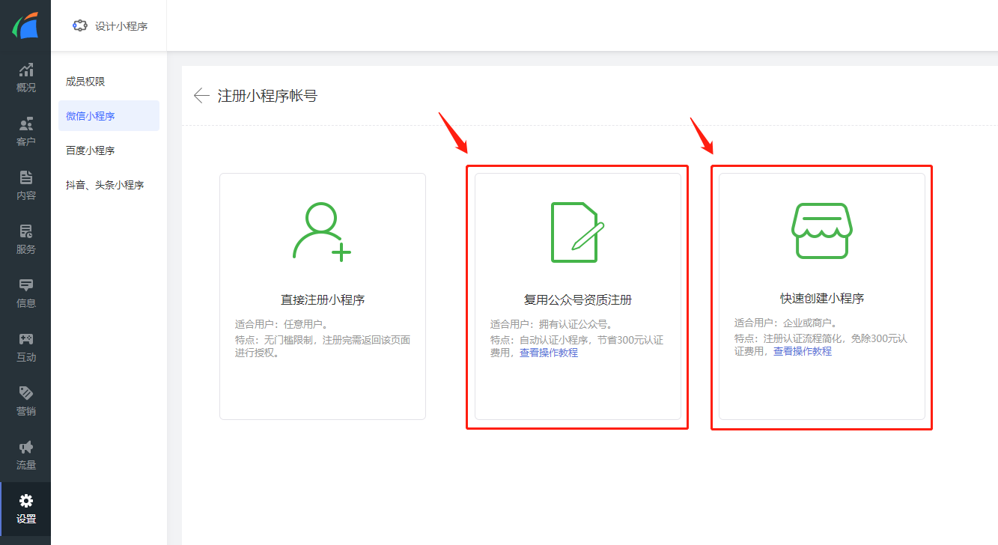Choose the 复用公众号资质注册 title
Viewport: 998px width, 545px height.
(x=578, y=300)
